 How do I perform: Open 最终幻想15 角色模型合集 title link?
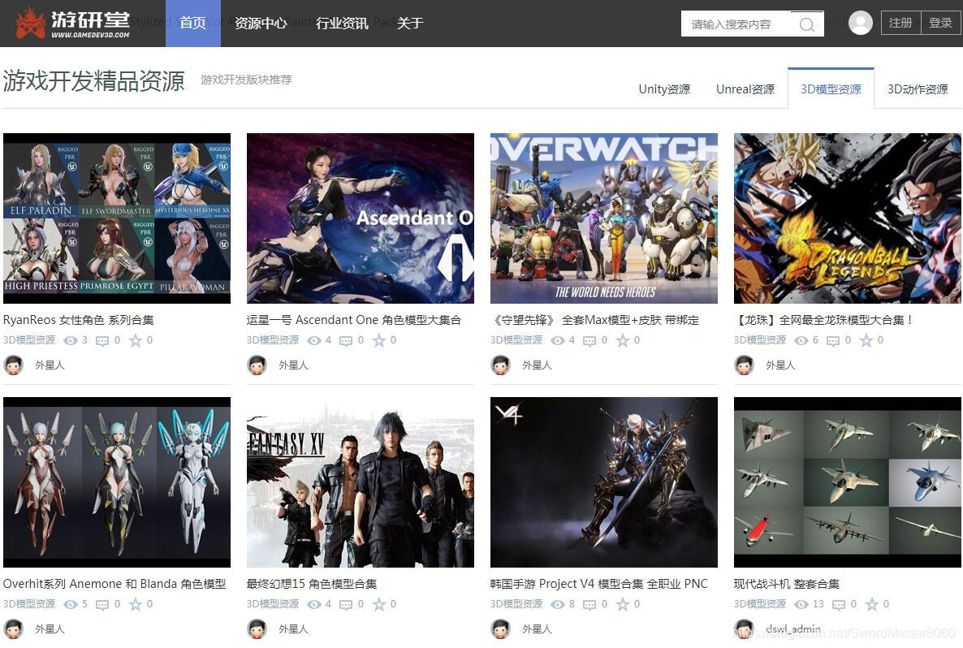(312, 584)
